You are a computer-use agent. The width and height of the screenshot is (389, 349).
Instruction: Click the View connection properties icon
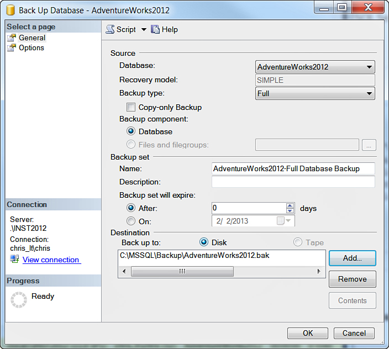coord(14,259)
